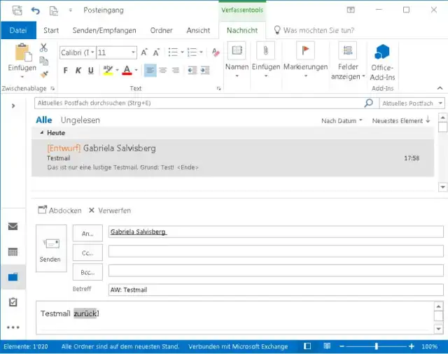Viewport: 448px width, 354px height.
Task: Toggle underline text formatting
Action: click(90, 71)
